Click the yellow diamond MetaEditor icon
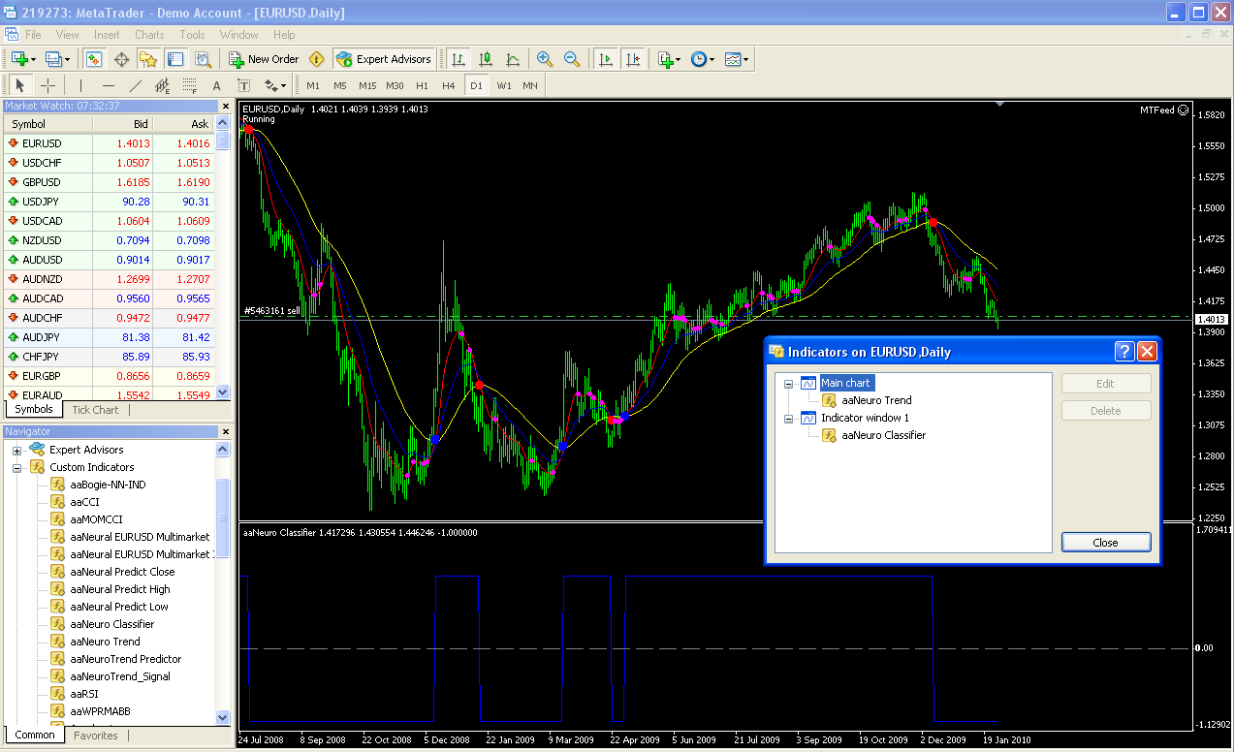The image size is (1234, 752). (x=316, y=59)
